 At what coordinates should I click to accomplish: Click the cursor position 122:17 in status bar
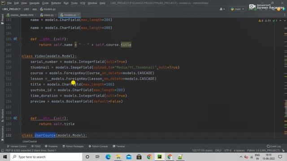tap(202, 151)
